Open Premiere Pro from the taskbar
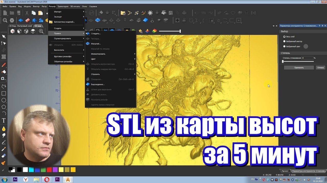327x183 pixels. pyautogui.click(x=57, y=179)
